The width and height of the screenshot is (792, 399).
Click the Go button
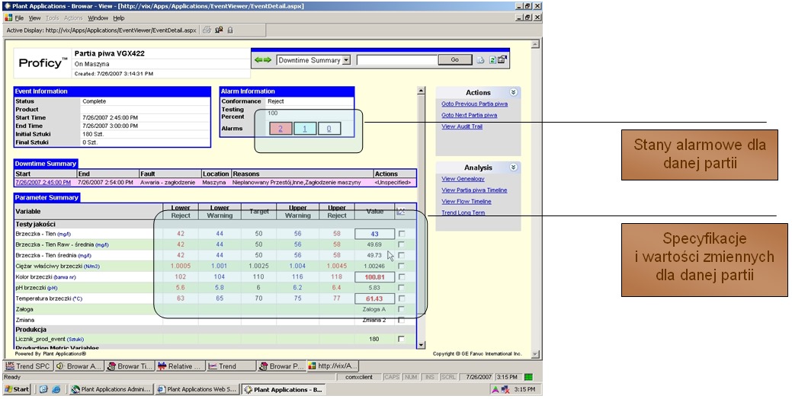[x=454, y=59]
